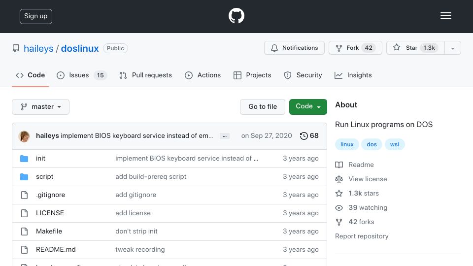Click the README.md file icon
The width and height of the screenshot is (473, 266).
coord(25,250)
